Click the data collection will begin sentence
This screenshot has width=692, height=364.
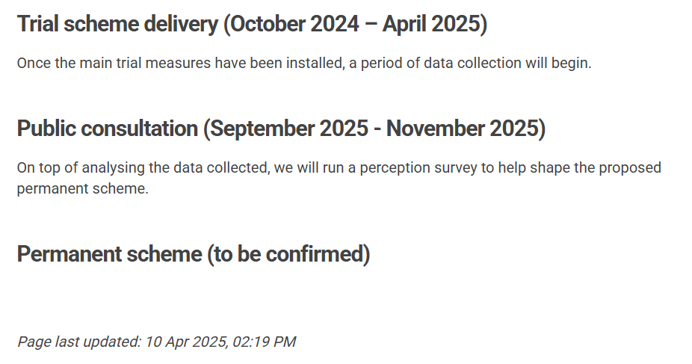click(304, 64)
